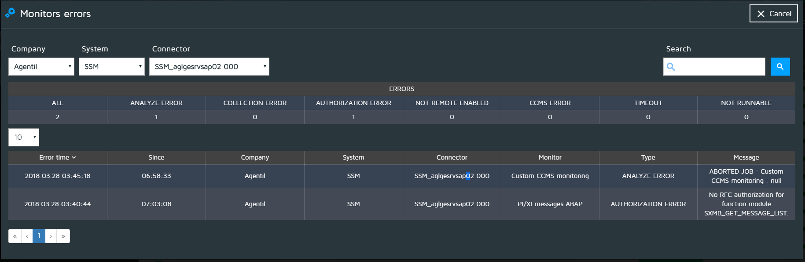Go to previous page arrow
Image resolution: width=805 pixels, height=262 pixels.
(27, 236)
